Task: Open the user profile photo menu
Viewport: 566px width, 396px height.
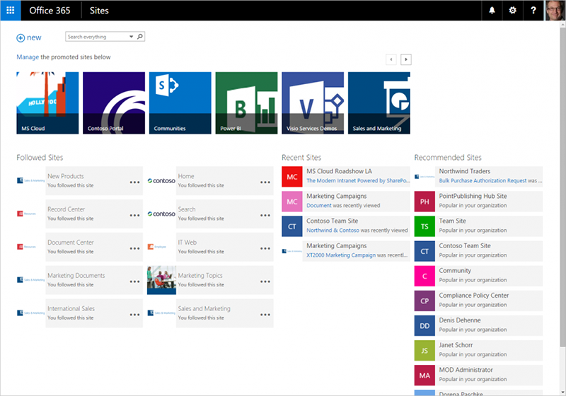Action: pyautogui.click(x=555, y=11)
